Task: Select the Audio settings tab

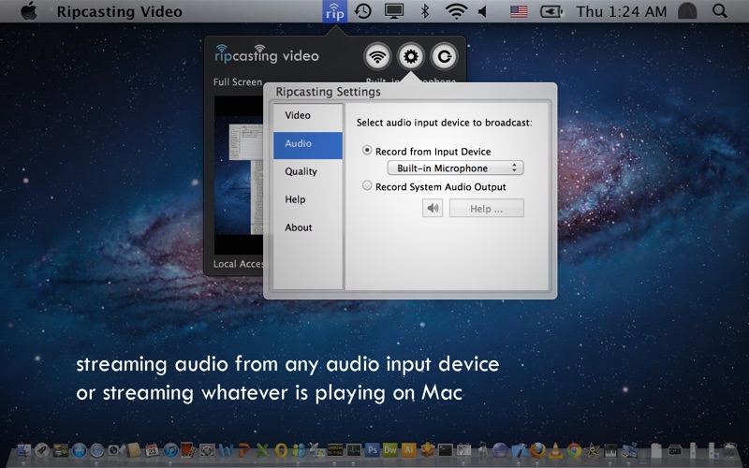Action: pos(308,143)
